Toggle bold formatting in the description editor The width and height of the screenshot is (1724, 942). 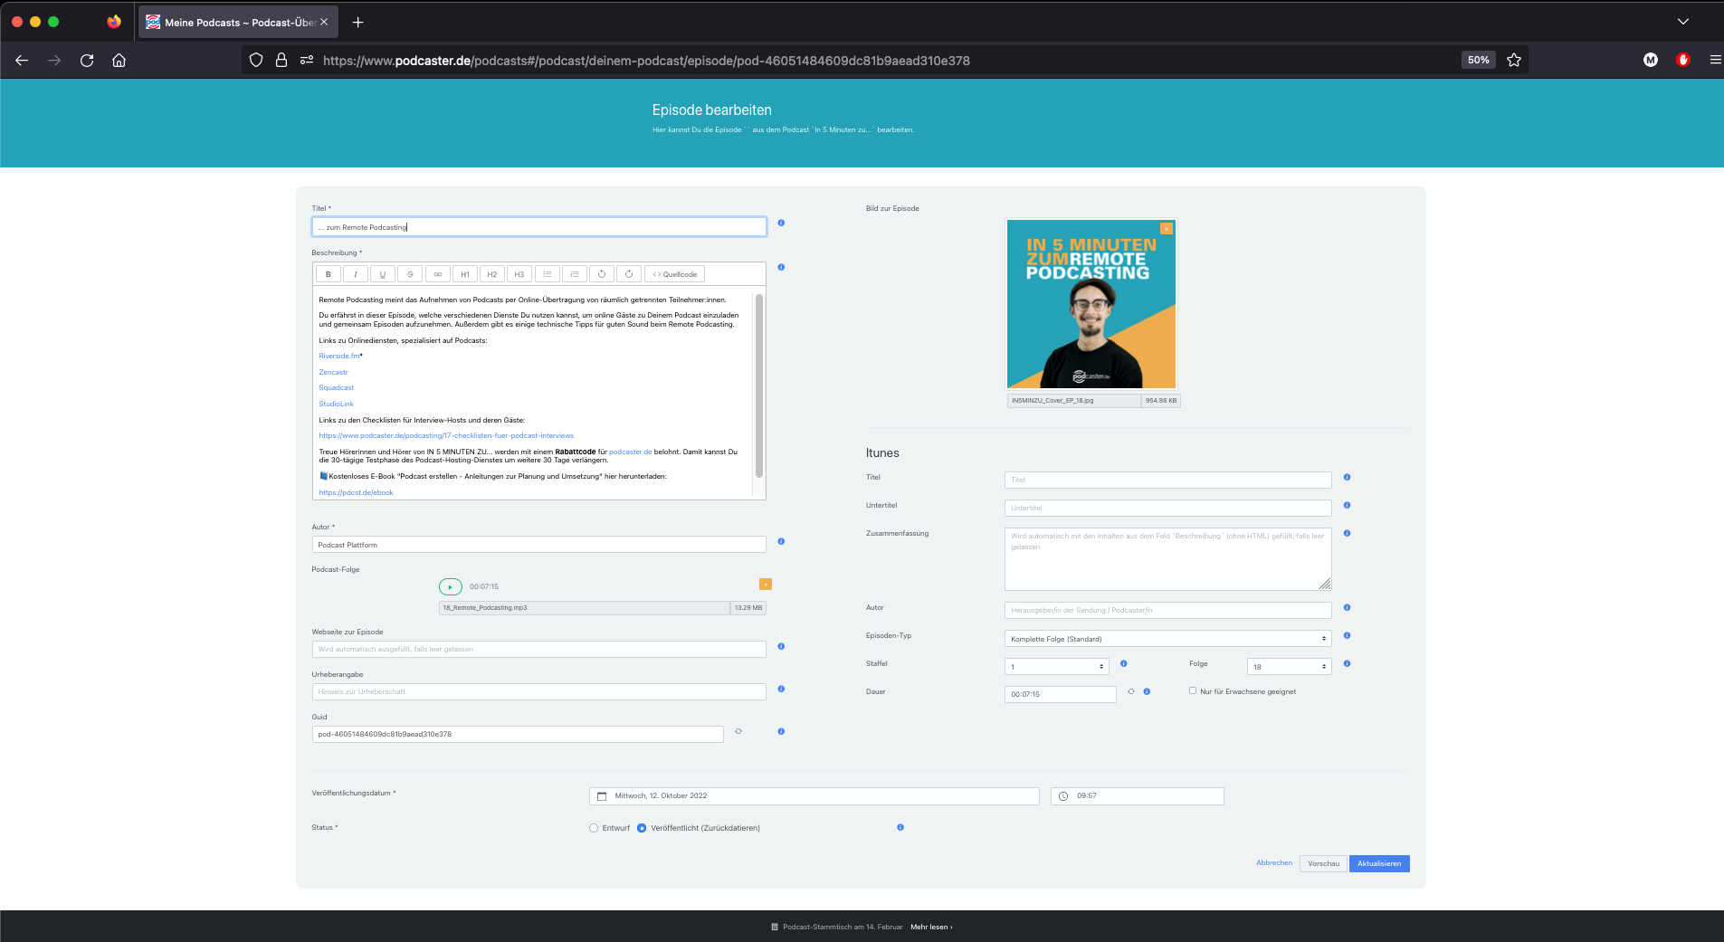[x=329, y=273]
